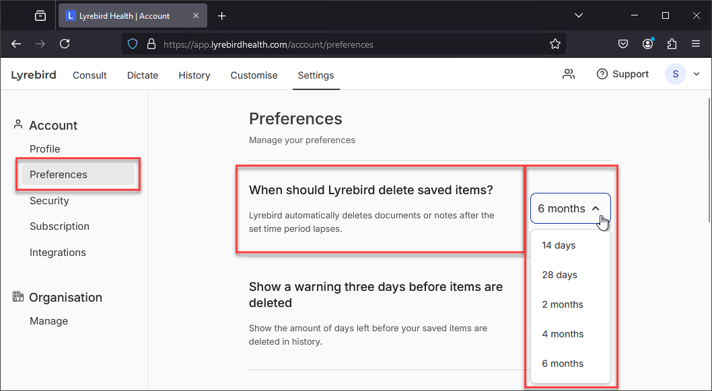Bookmark this page with star icon

(555, 44)
